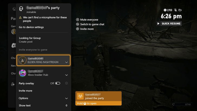
Task: Open Party overlay settings gear
Action: 67,83
